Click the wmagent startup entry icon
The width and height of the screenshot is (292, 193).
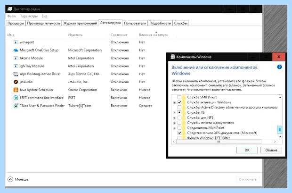(16, 42)
